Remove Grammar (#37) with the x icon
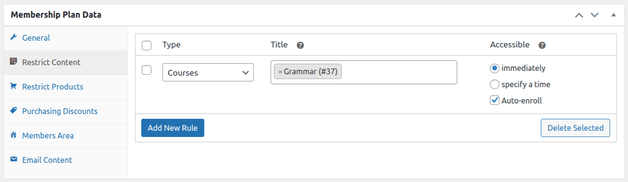 280,72
